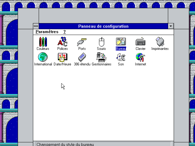Click the highlighted Bureau desktop icon
This screenshot has height=146, width=195.
pos(121,42)
